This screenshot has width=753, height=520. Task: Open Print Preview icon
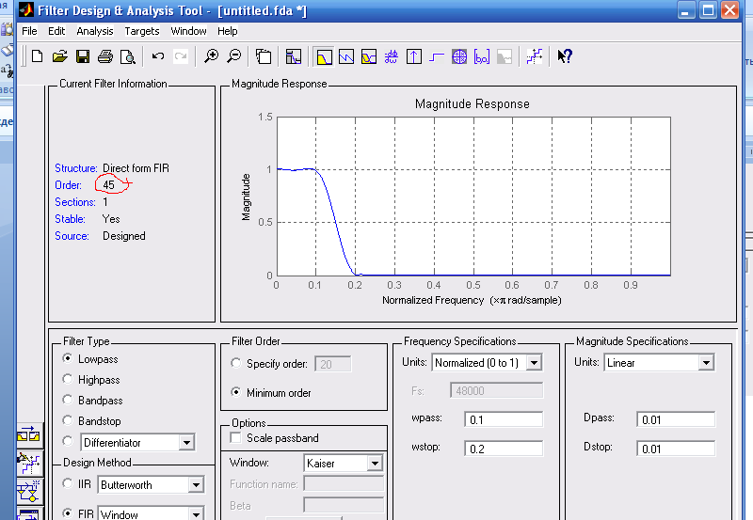coord(128,56)
